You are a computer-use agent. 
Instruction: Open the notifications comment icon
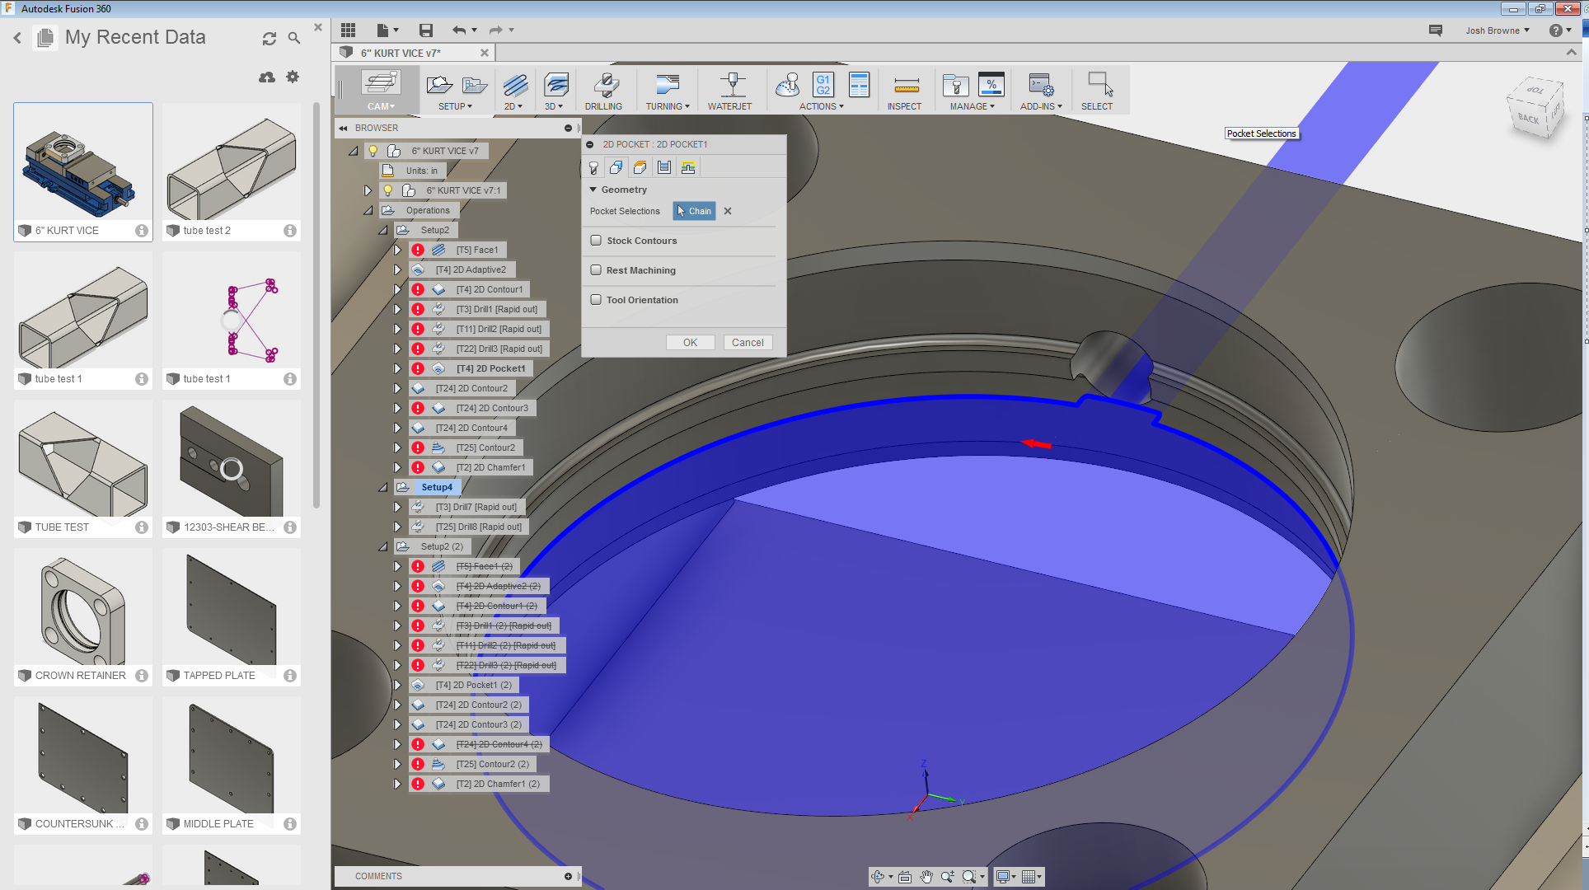click(x=1436, y=30)
